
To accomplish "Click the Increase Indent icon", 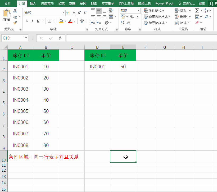I will (99, 23).
